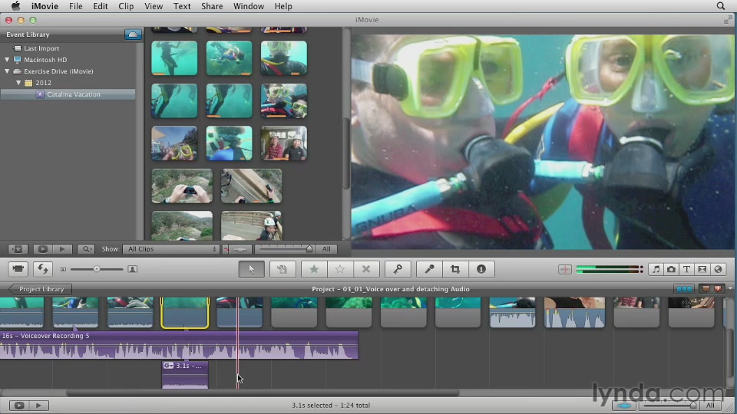The height and width of the screenshot is (414, 737).
Task: Collapse the Macintosh HD disclosure triangle
Action: pyautogui.click(x=7, y=60)
